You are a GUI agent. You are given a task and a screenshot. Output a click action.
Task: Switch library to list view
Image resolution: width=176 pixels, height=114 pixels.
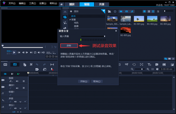(x=149, y=11)
